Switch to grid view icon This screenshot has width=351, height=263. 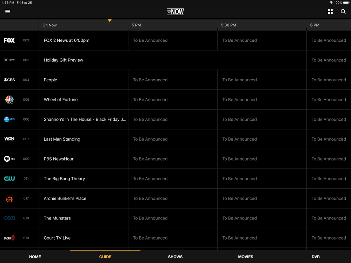pyautogui.click(x=330, y=12)
